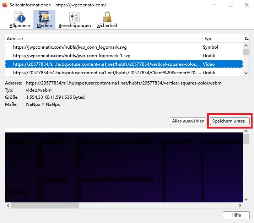
Task: Click preview horizontal scroll right arrow
Action: click(240, 205)
